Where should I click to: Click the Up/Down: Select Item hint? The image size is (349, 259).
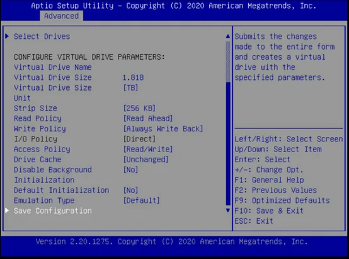pyautogui.click(x=278, y=149)
